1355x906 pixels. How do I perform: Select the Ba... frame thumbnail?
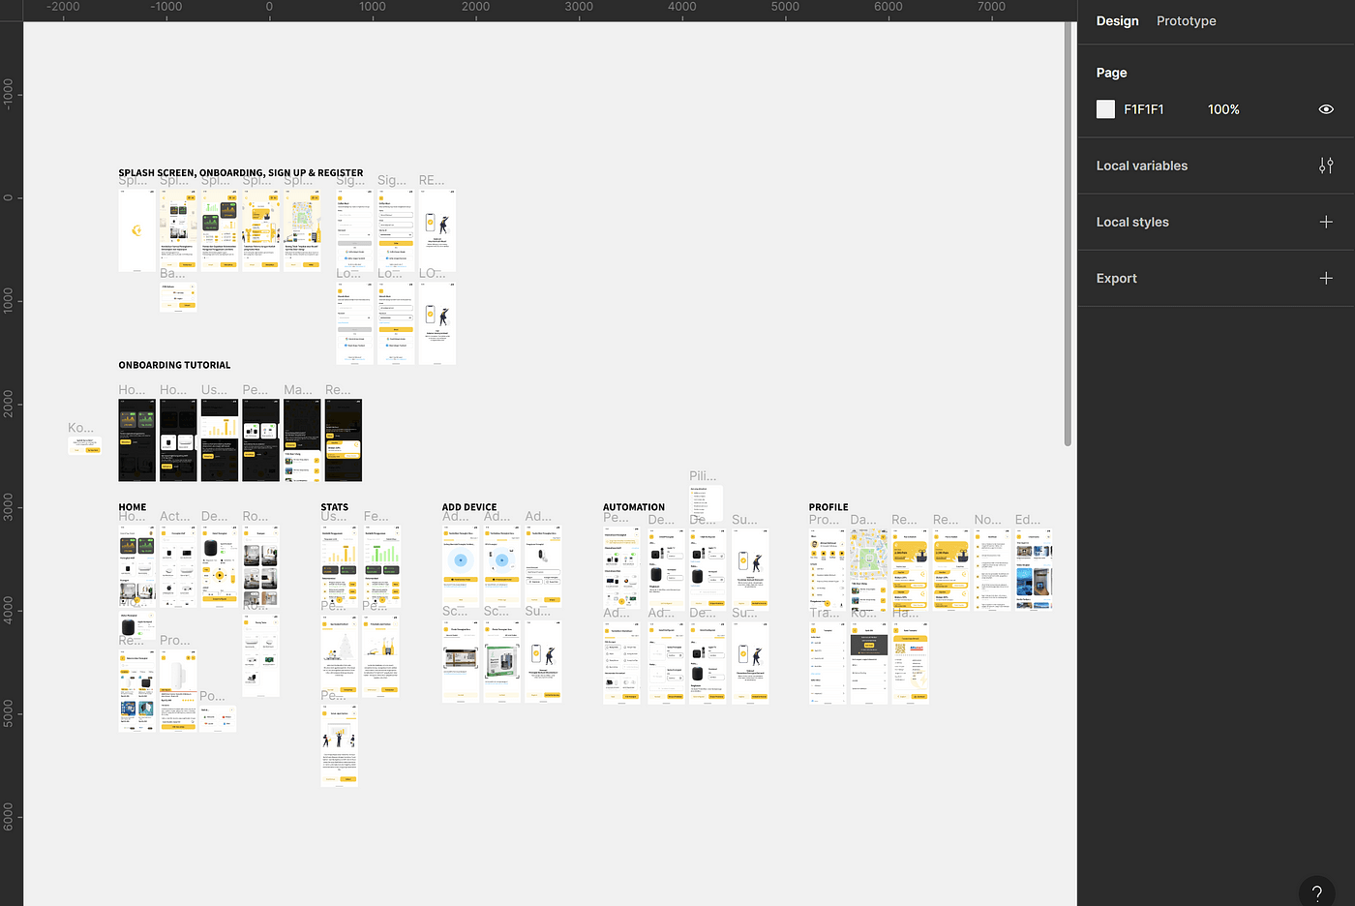(178, 296)
